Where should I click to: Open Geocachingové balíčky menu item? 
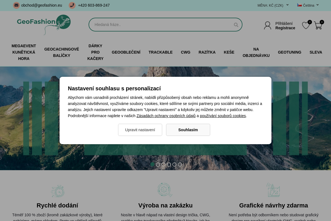62,52
